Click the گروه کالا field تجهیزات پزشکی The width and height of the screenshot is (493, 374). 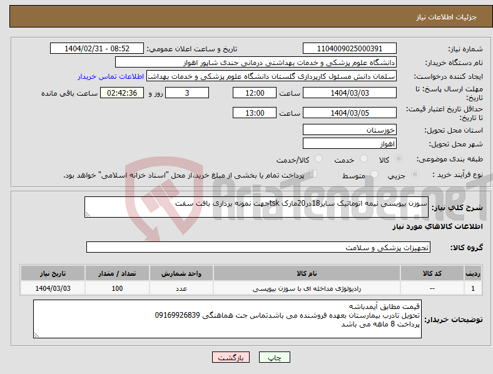(258, 247)
